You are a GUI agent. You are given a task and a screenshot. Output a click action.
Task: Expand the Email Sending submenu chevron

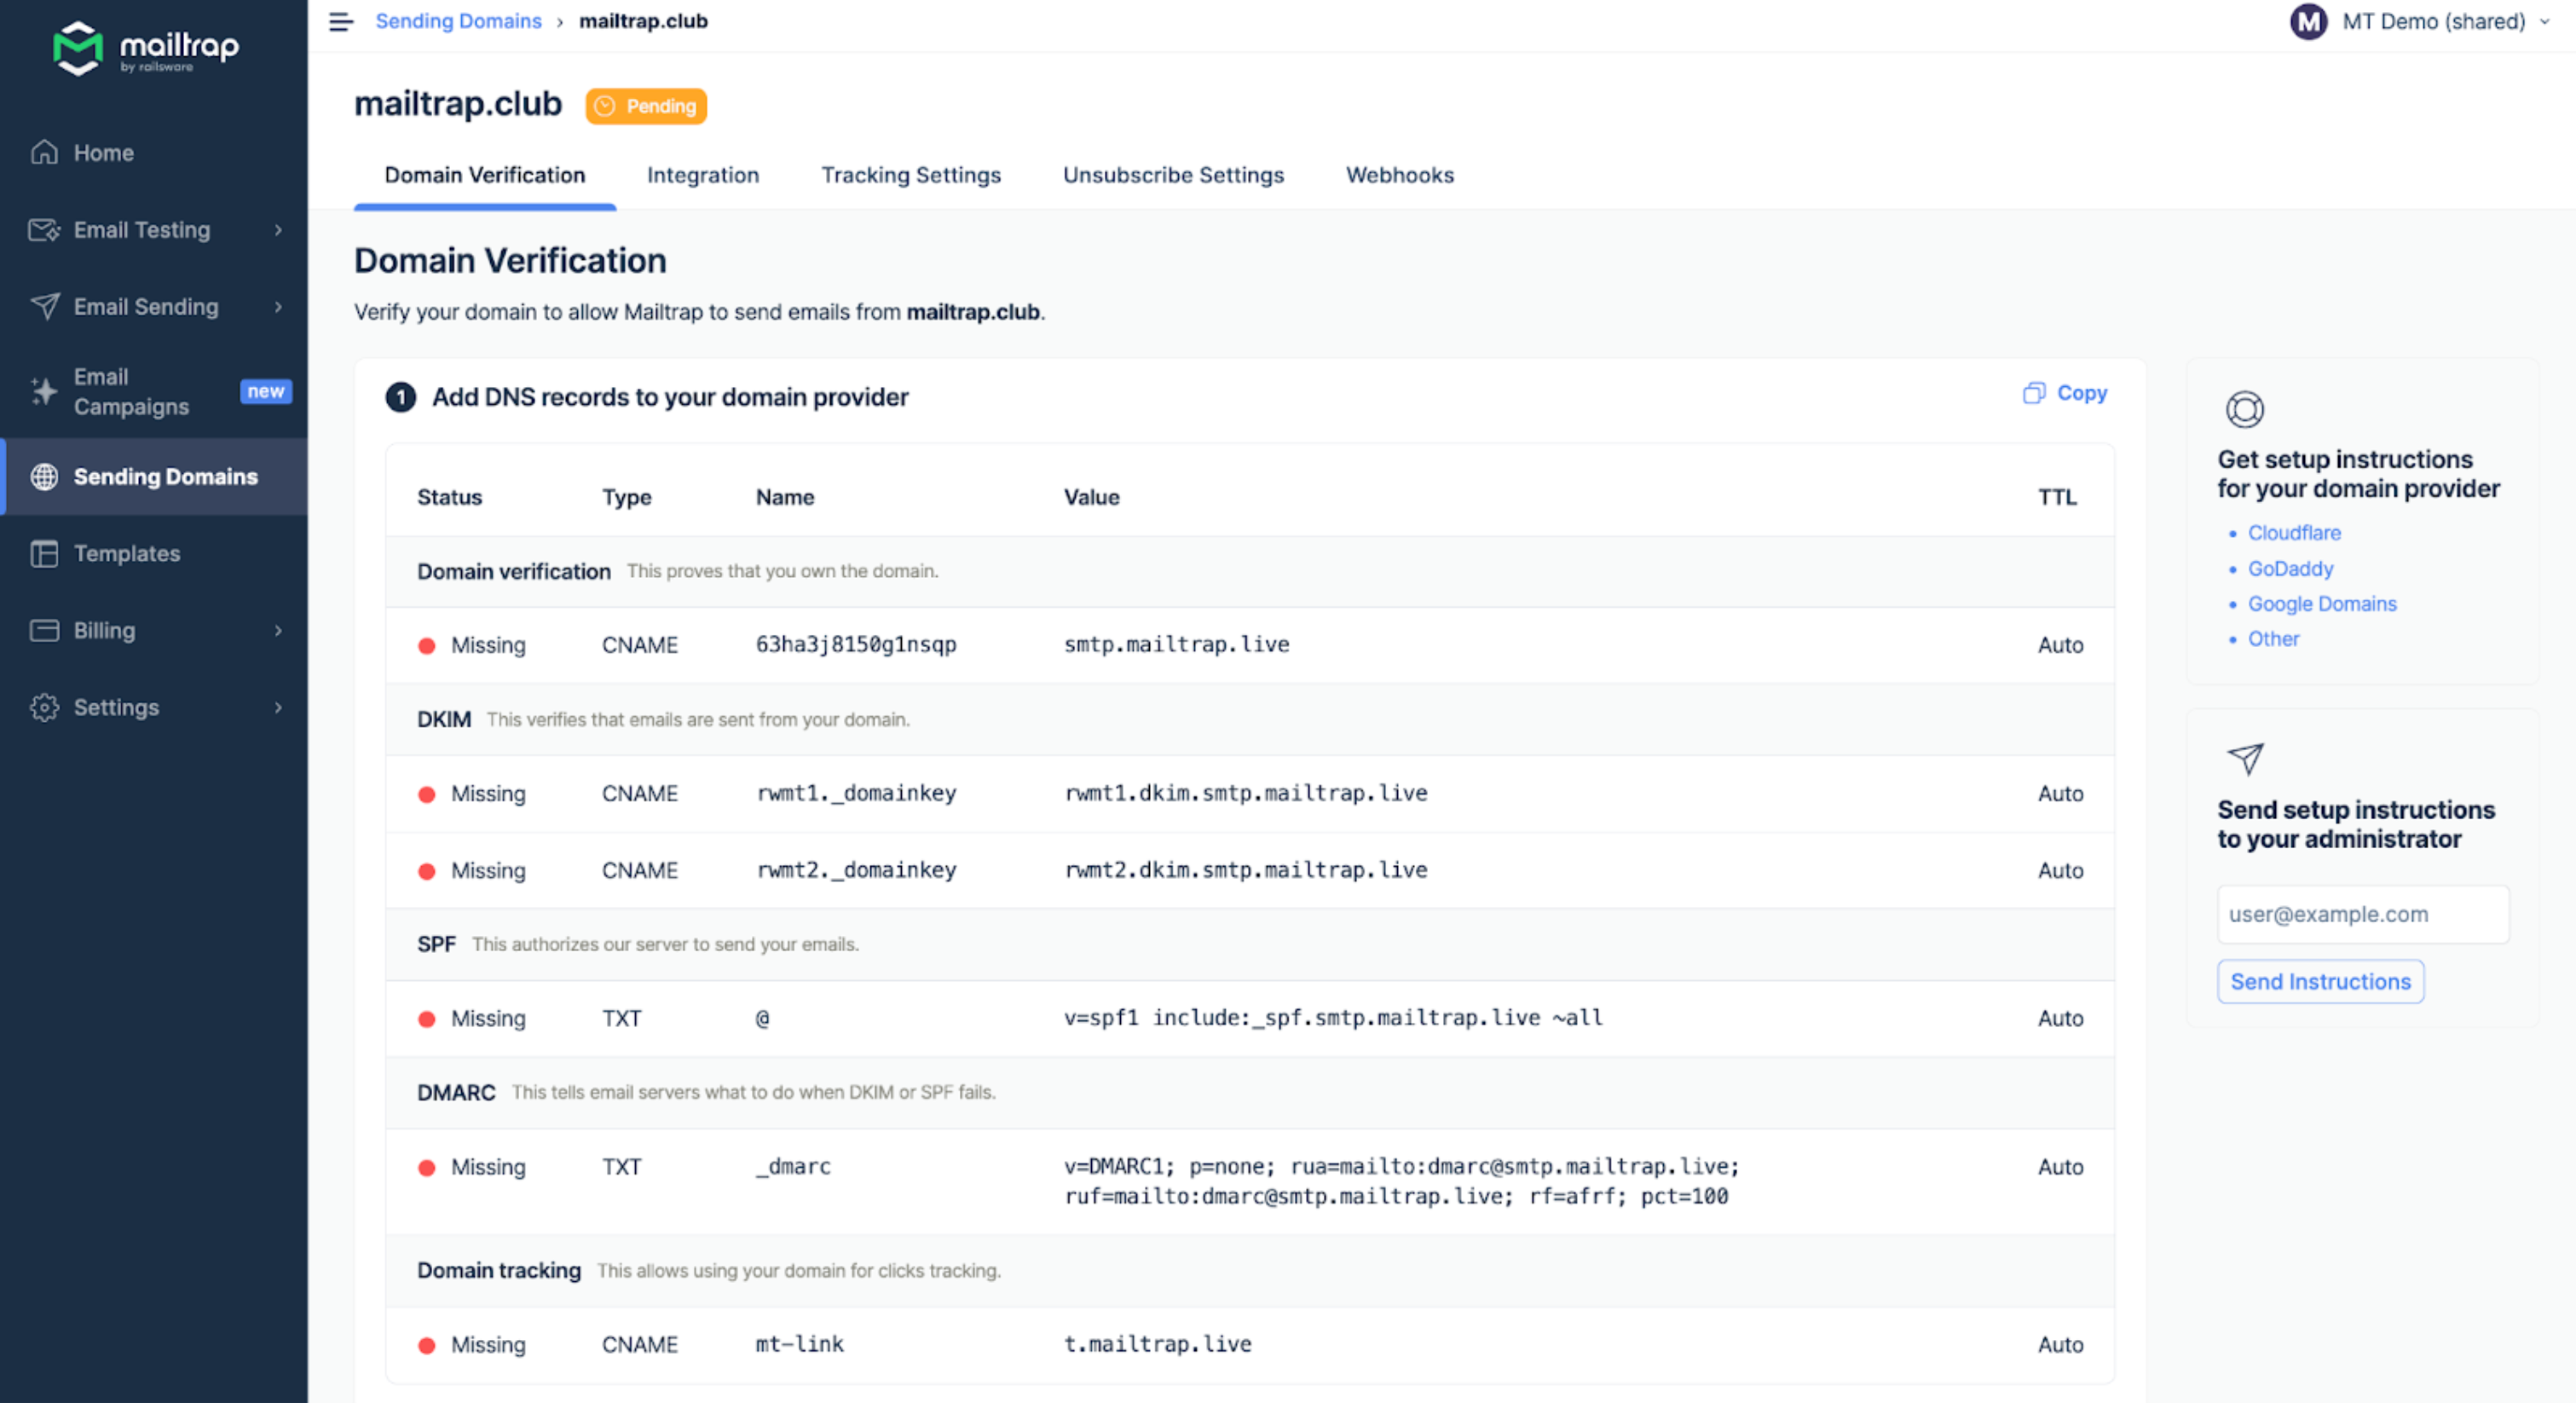[x=278, y=307]
